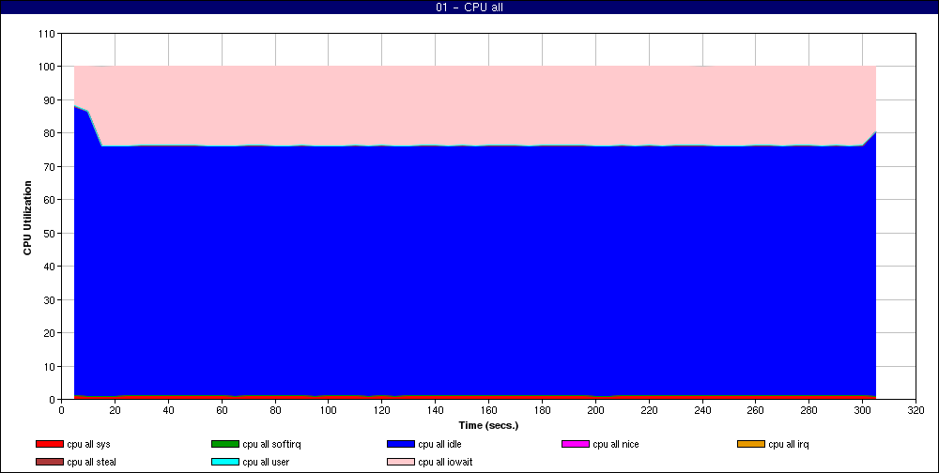Click the pink cpu all iowait swatch

click(401, 462)
